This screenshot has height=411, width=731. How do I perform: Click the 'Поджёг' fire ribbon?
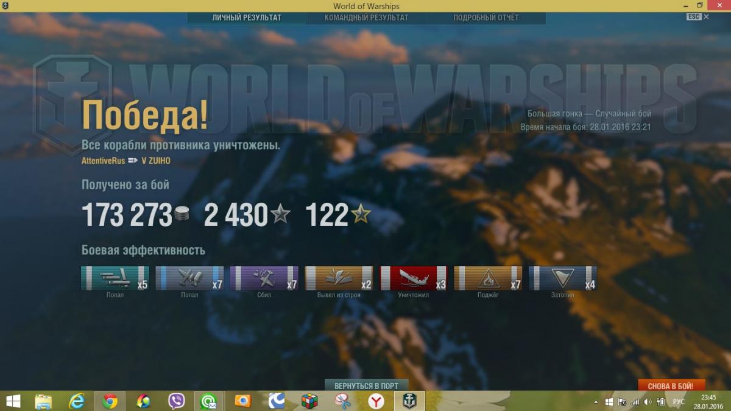(488, 278)
